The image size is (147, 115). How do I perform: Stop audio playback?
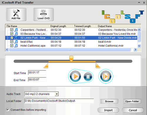pyautogui.click(x=88, y=77)
